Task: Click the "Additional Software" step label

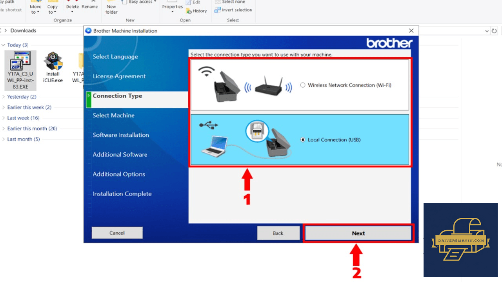Action: 120,155
